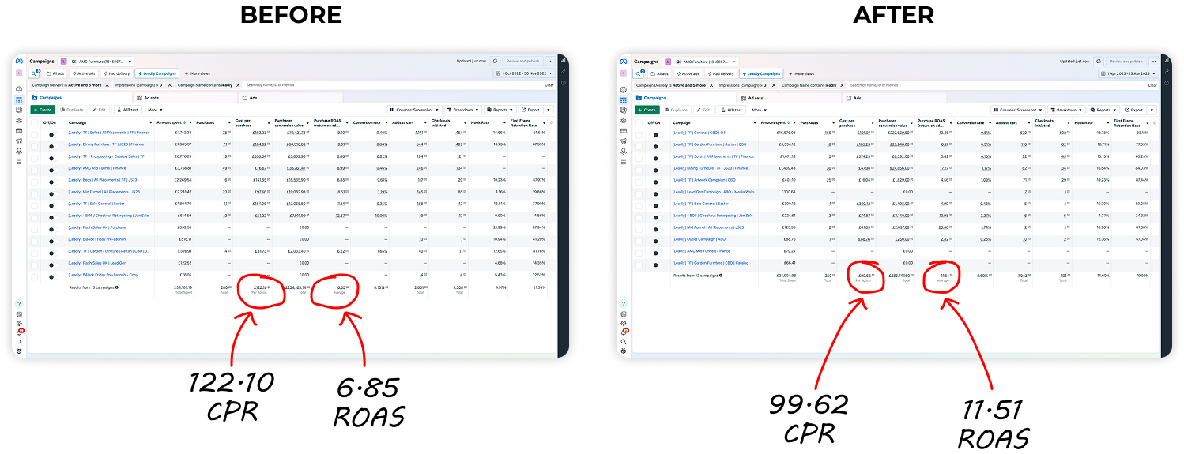
Task: Open the help question mark icon in left window
Action: (19, 303)
